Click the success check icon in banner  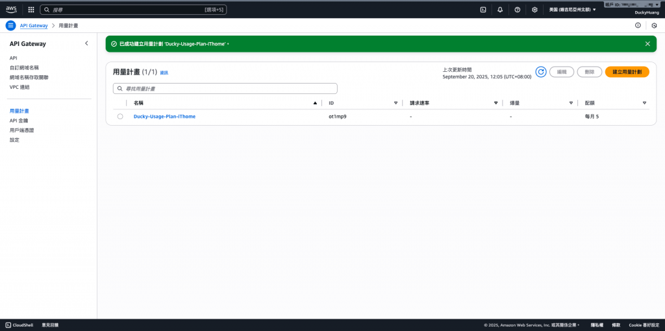pyautogui.click(x=113, y=43)
